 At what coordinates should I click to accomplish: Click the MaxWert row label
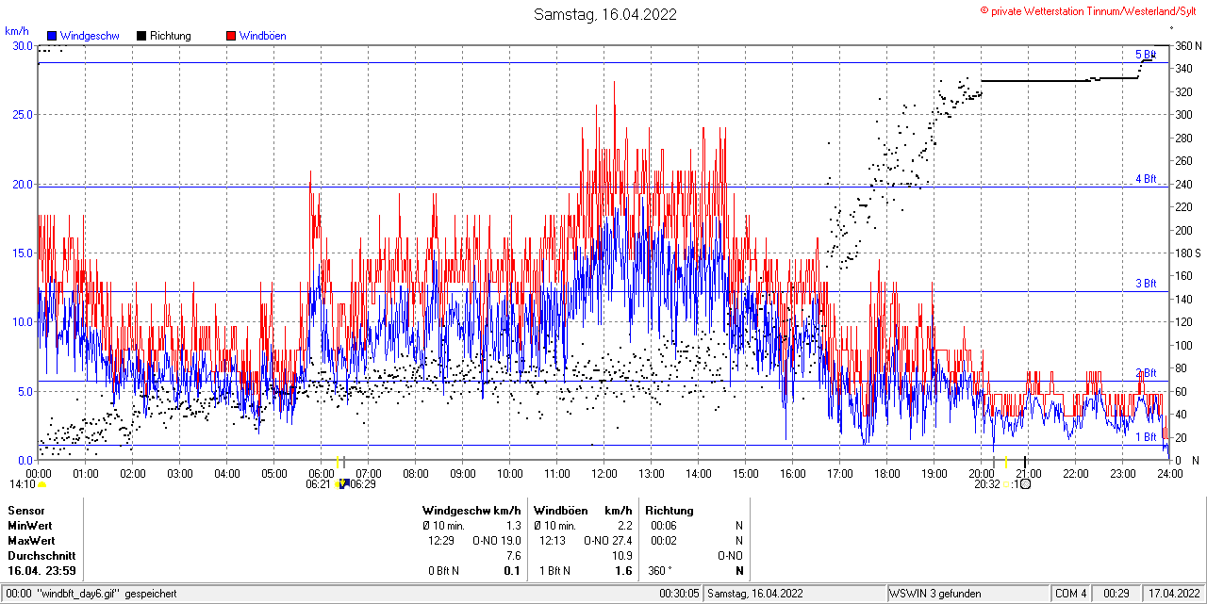click(x=31, y=541)
